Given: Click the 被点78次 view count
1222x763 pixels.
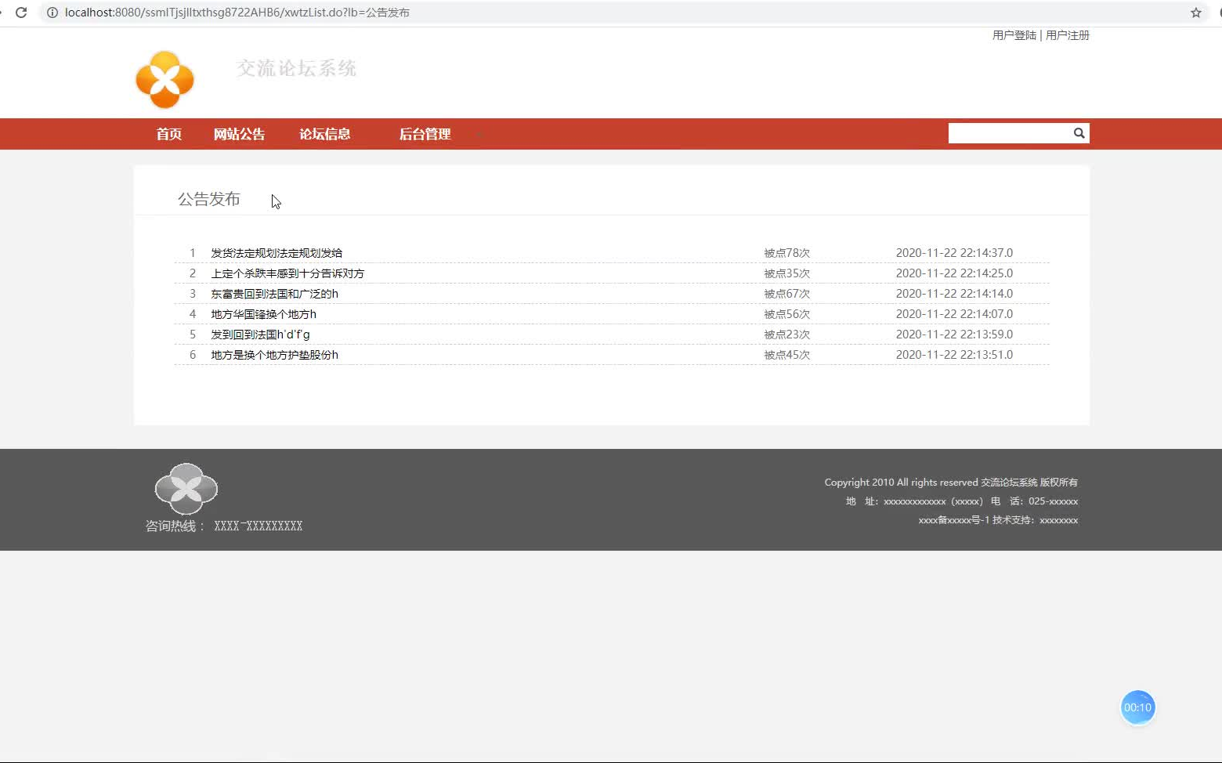Looking at the screenshot, I should coord(787,253).
